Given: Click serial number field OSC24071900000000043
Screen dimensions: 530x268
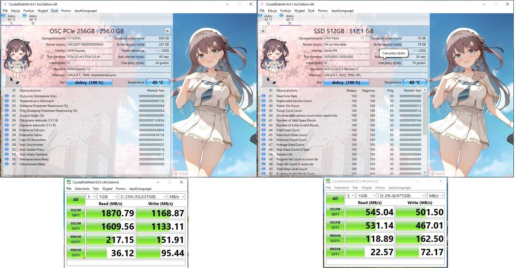Looking at the screenshot, I should pos(89,44).
